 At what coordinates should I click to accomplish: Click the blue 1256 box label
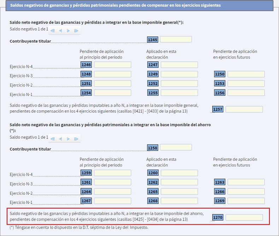coord(220,93)
